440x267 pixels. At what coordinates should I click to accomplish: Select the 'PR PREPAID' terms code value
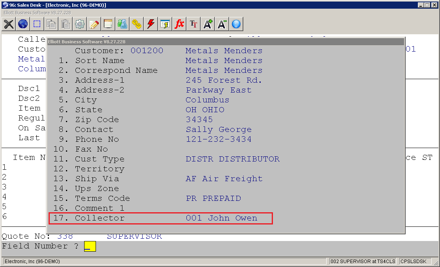[x=213, y=198]
